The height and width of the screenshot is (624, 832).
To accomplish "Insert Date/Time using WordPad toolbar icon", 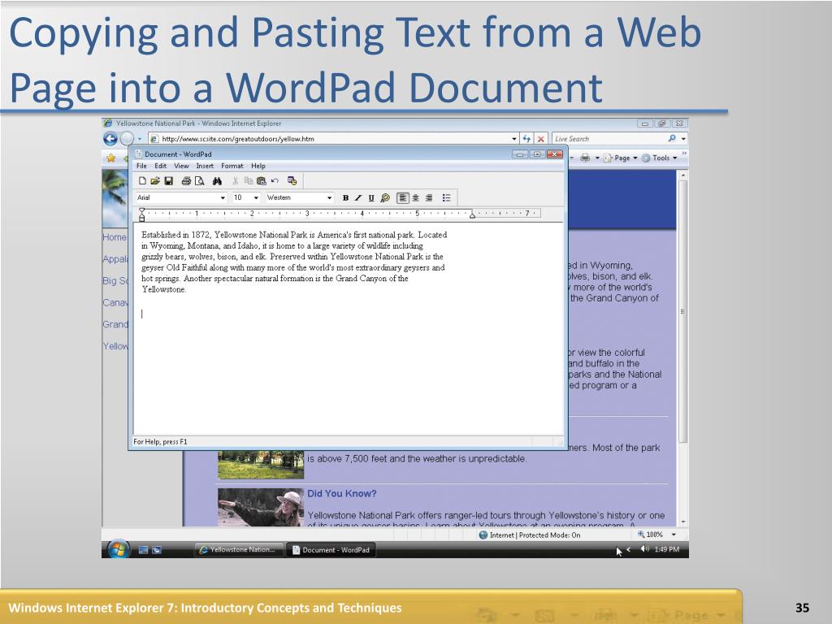I will [x=292, y=181].
